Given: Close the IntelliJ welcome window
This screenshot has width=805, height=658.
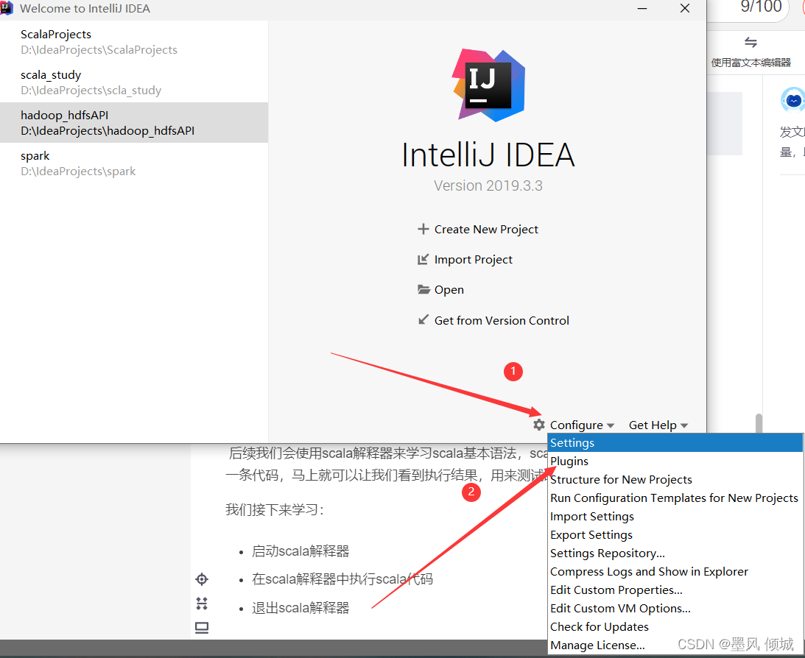Looking at the screenshot, I should point(684,9).
